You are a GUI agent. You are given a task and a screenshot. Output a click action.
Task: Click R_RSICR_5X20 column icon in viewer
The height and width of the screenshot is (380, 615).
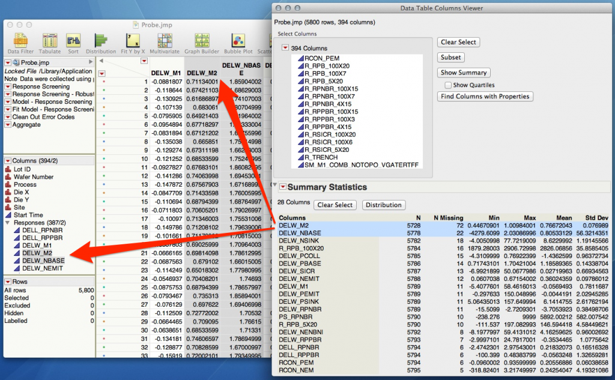point(301,150)
